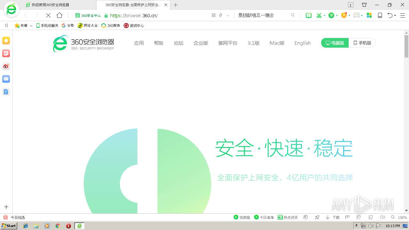
Task: Open the wallet shield dropdown arrow
Action: click(x=350, y=15)
